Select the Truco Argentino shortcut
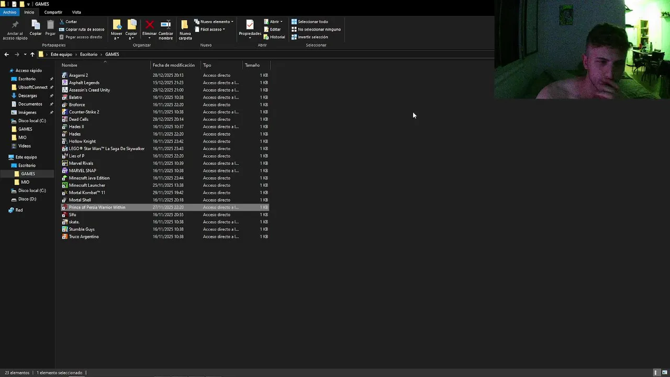This screenshot has height=377, width=670. pyautogui.click(x=84, y=237)
